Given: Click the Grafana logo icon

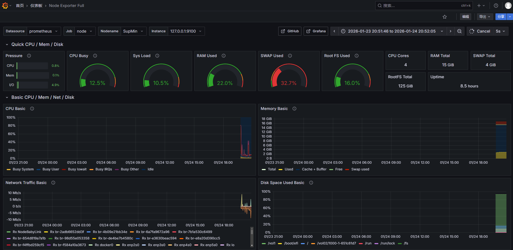Looking at the screenshot, I should 5,6.
